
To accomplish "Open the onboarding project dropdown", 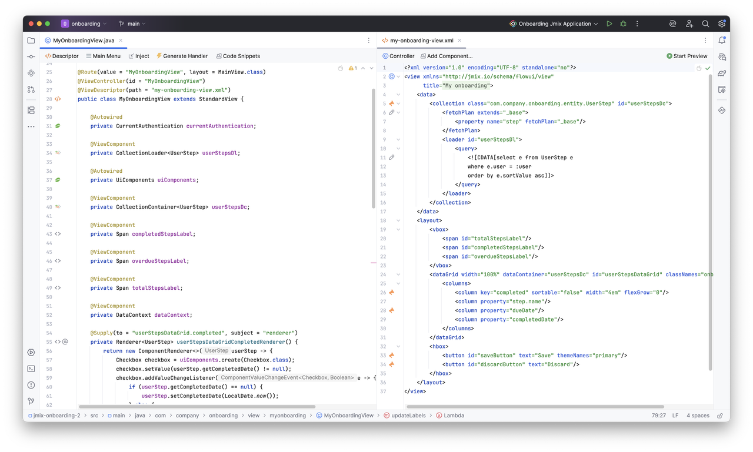I will [84, 24].
